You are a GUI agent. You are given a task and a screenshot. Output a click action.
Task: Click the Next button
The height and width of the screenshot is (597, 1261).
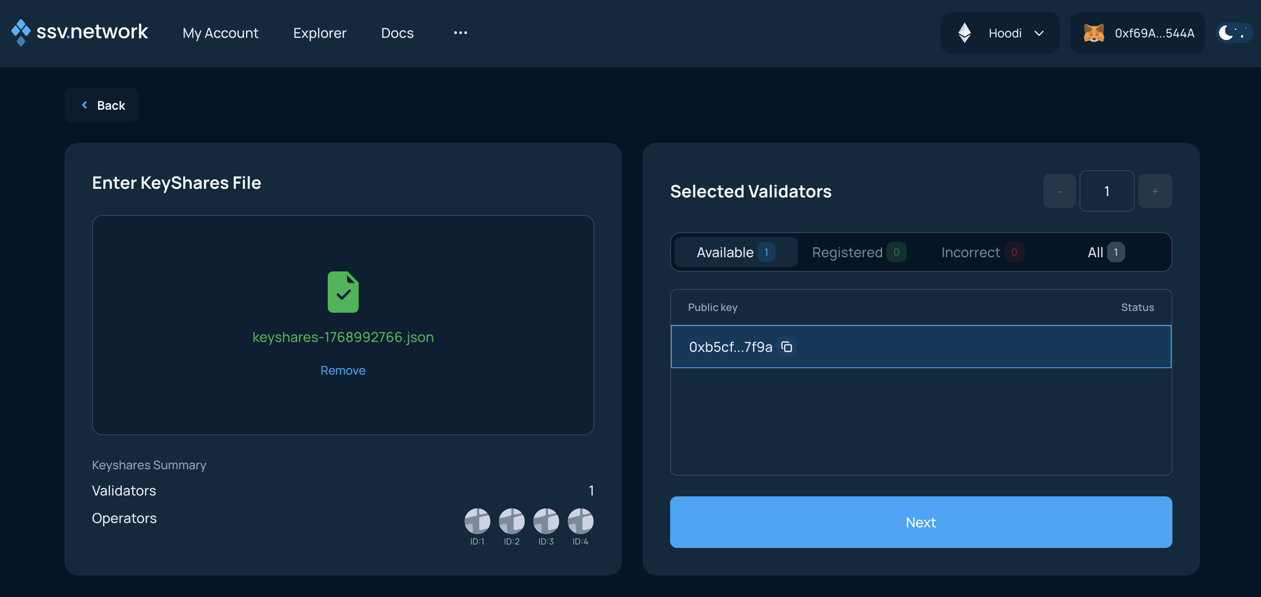click(920, 522)
